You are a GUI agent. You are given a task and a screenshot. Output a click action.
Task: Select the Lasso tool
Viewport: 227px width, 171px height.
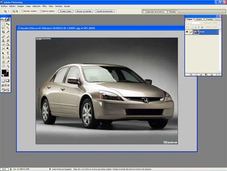(x=3, y=28)
